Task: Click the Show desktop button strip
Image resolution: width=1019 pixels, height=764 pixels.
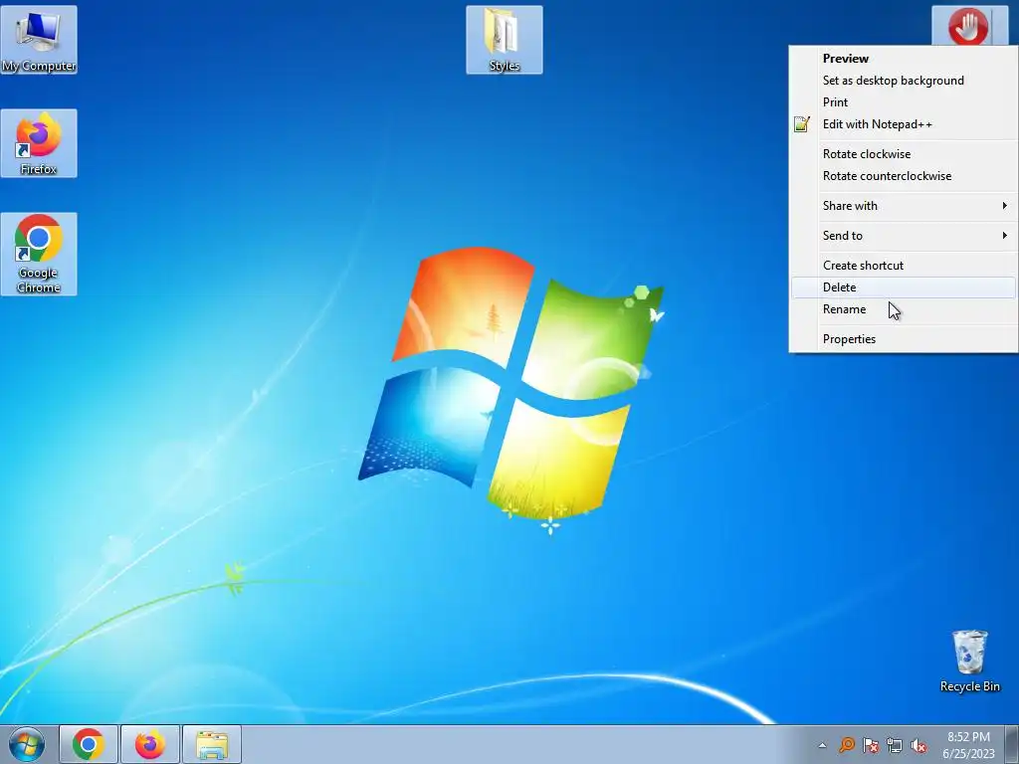Action: point(1012,744)
